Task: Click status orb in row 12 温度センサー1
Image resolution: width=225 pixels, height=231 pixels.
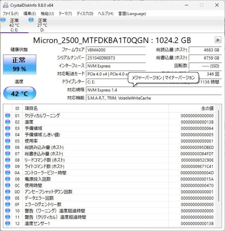Action: point(8,223)
